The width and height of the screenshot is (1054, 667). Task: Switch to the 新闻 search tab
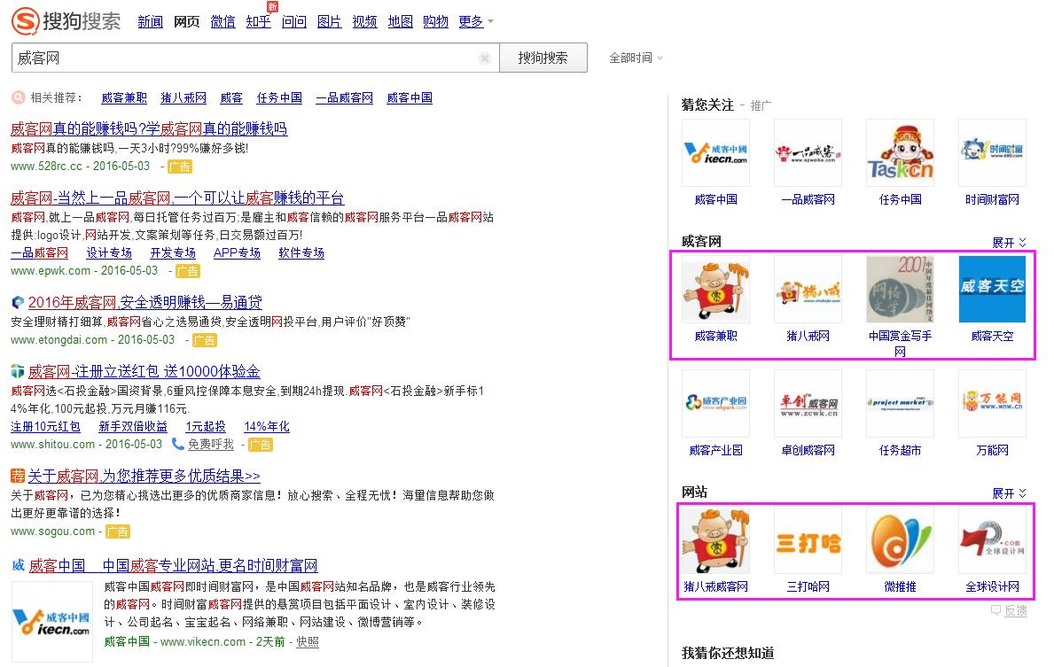pyautogui.click(x=150, y=22)
